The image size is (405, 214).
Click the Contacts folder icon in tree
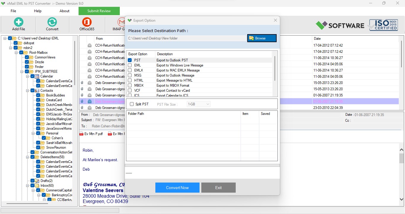pyautogui.click(x=37, y=91)
